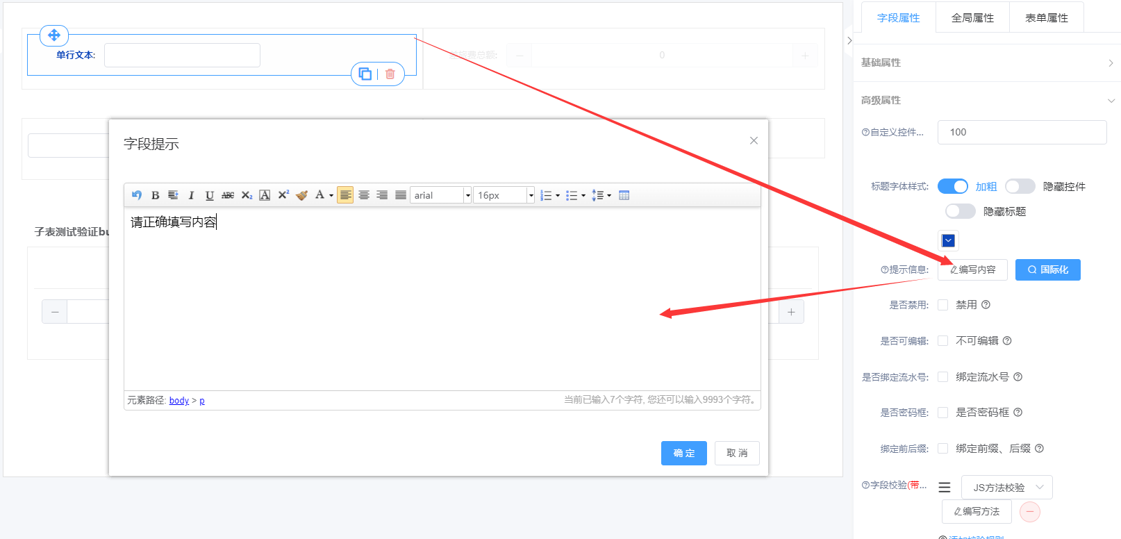Screen dimensions: 1121x539
Task: Click the reorder handle beside JS方法校验
Action: coord(945,488)
